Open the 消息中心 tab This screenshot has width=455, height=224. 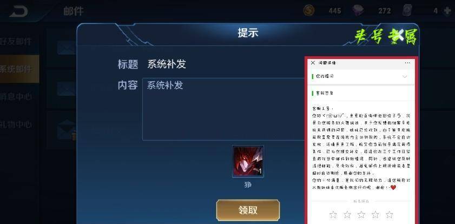pos(17,97)
